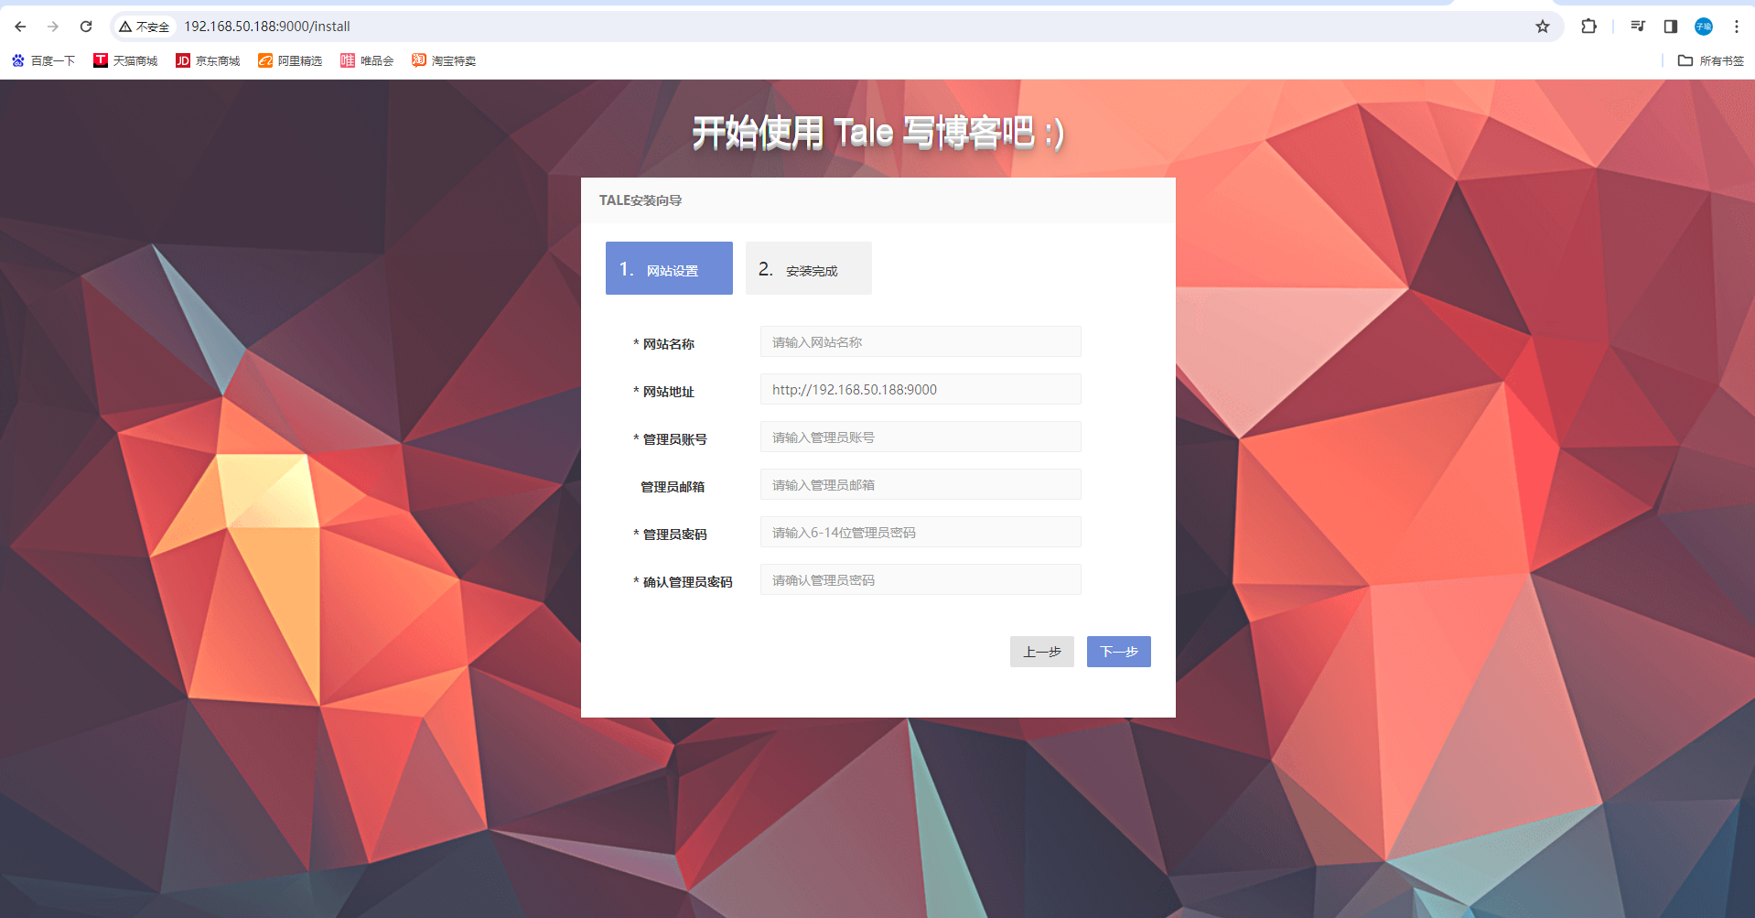Image resolution: width=1755 pixels, height=918 pixels.
Task: Open the Chrome profile avatar
Action: tap(1704, 27)
